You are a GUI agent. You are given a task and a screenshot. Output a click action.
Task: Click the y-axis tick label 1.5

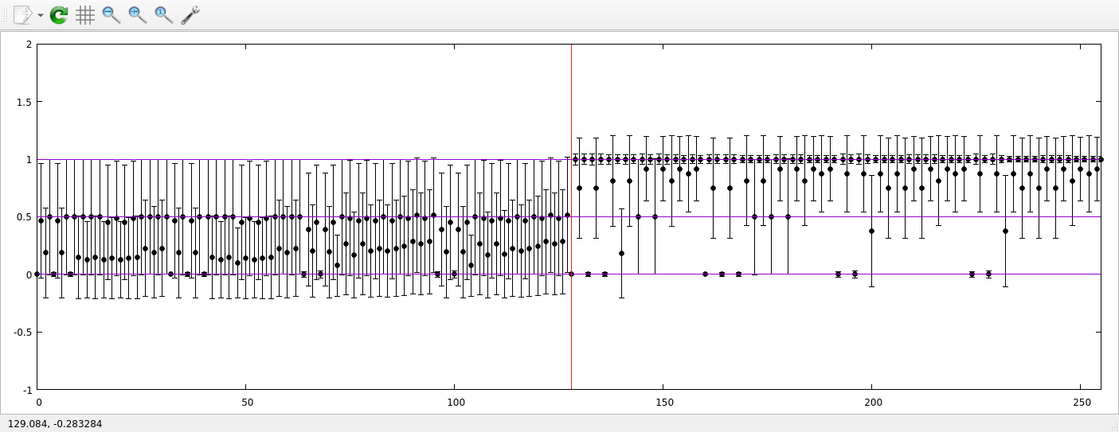point(24,102)
